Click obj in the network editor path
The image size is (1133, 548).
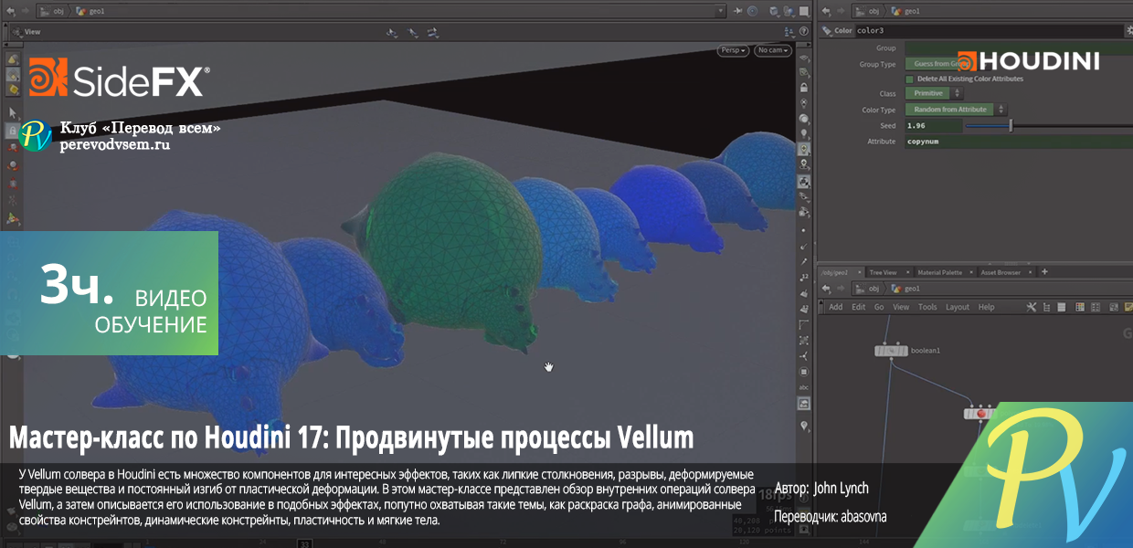click(867, 289)
